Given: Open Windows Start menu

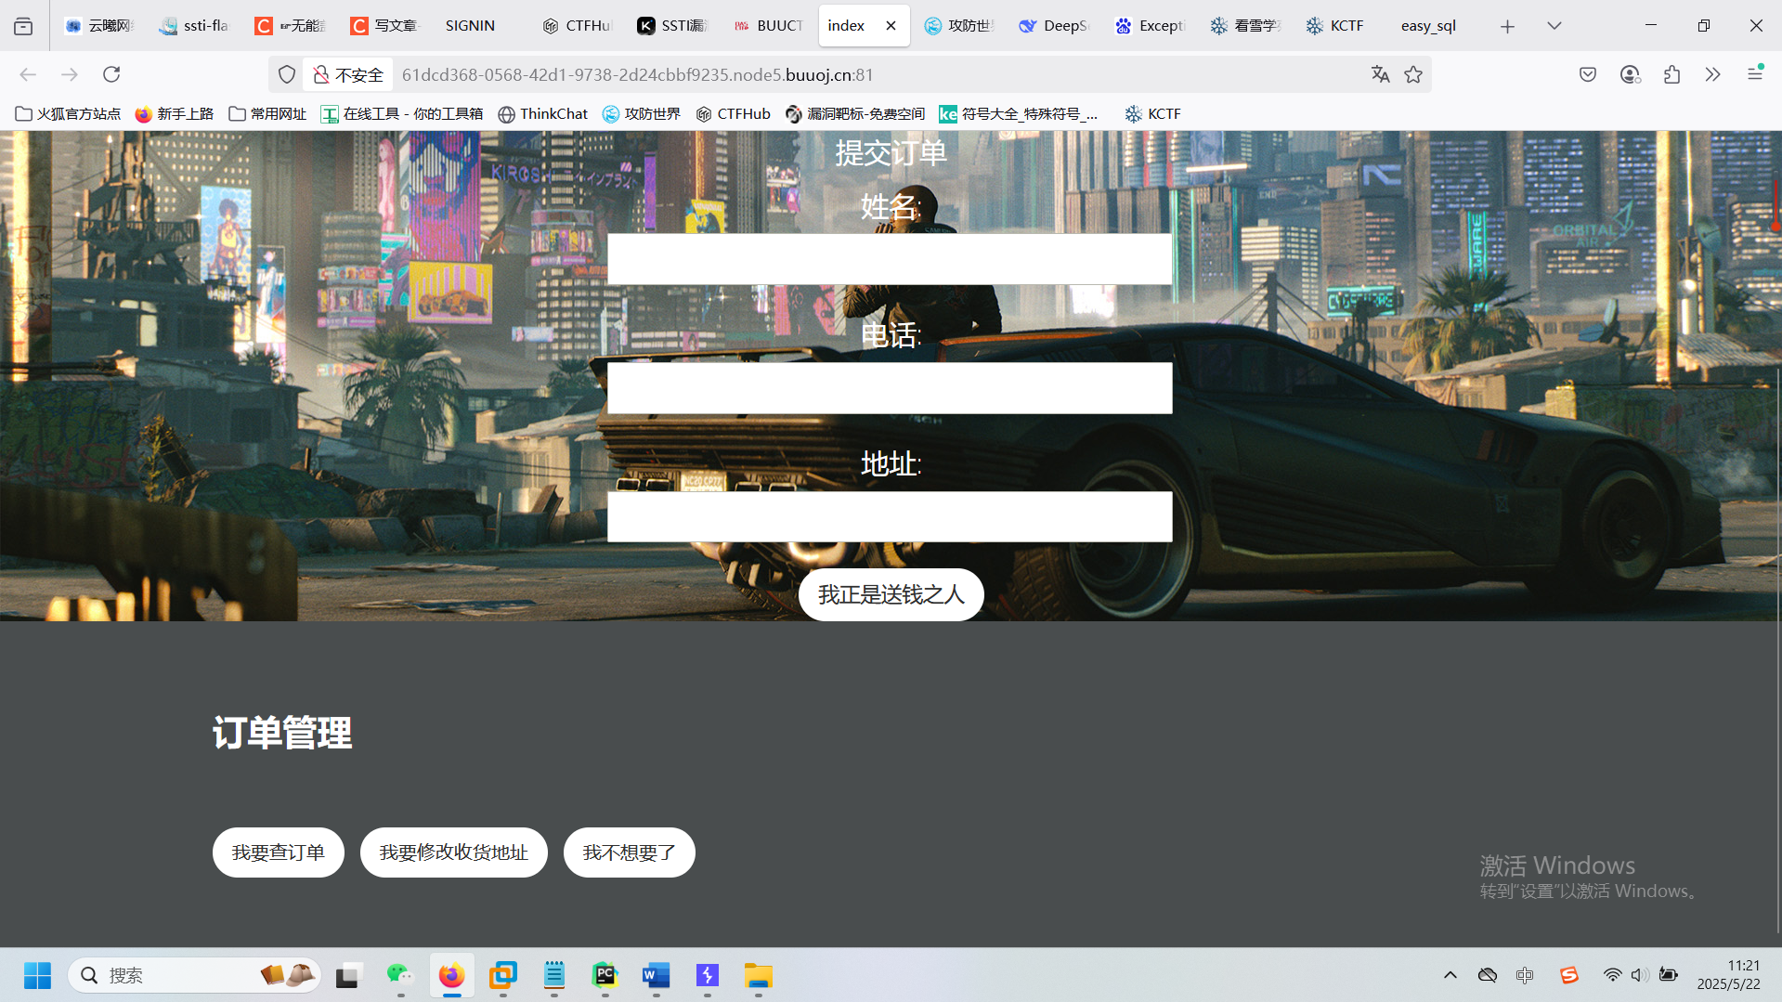Looking at the screenshot, I should (x=37, y=975).
